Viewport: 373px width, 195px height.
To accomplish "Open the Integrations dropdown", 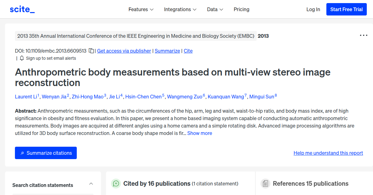I will coord(180,9).
